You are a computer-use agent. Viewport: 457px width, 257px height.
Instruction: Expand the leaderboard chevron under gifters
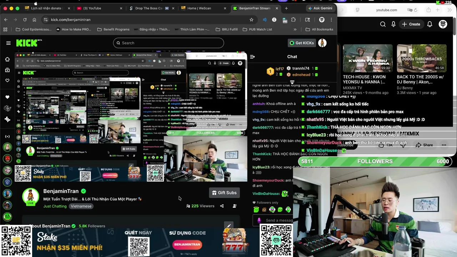(292, 82)
